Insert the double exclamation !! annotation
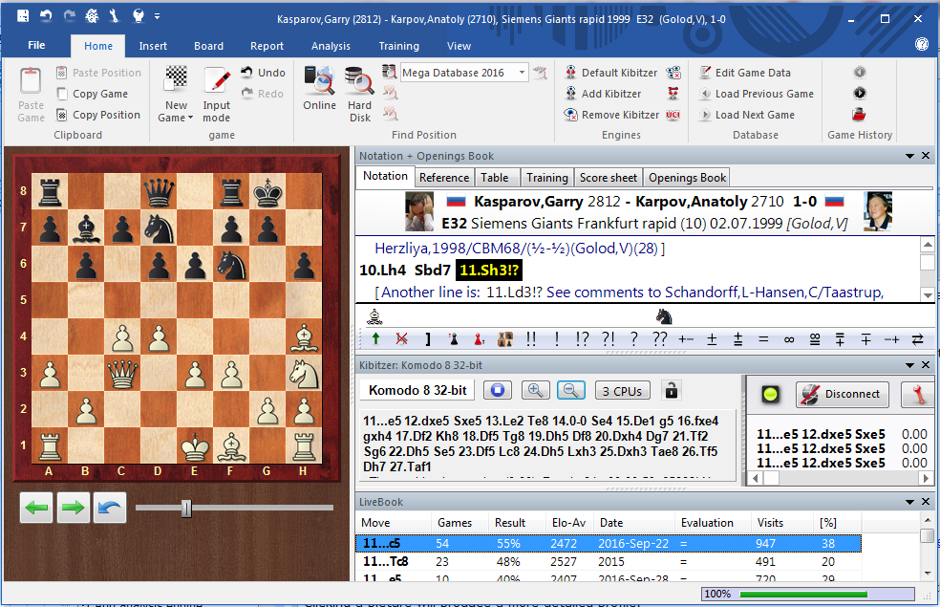Screen dimensions: 940x607 click(530, 338)
